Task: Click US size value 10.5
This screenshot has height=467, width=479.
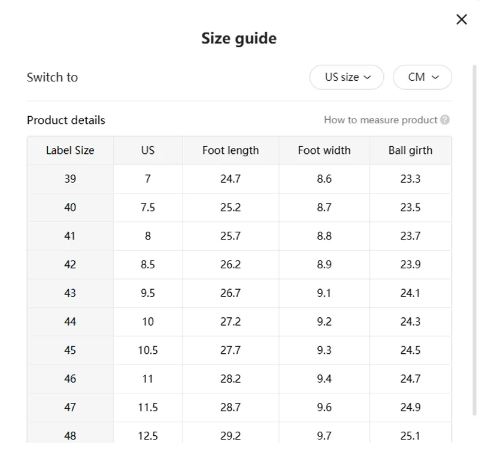Action: [148, 350]
